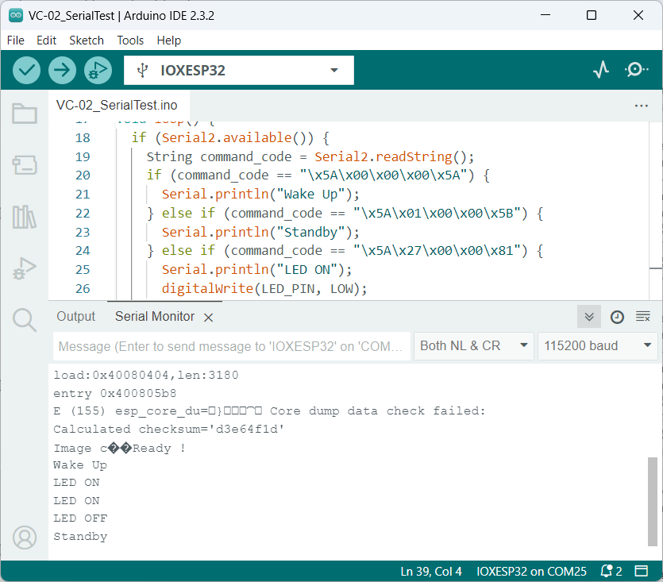
Task: Open the Serial Plotter waveform icon
Action: click(x=601, y=70)
